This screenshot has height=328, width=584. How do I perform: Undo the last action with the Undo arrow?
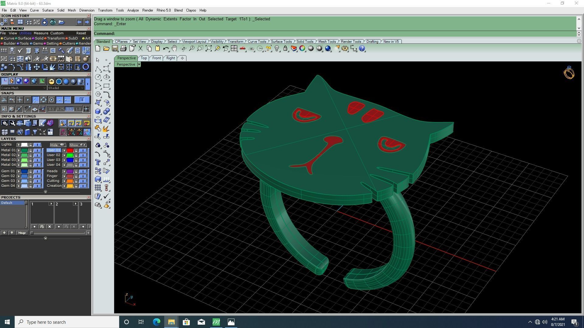[166, 49]
